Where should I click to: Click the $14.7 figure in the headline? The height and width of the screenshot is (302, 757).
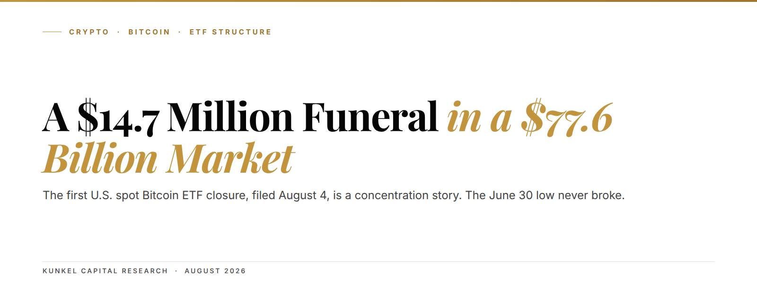pyautogui.click(x=119, y=117)
